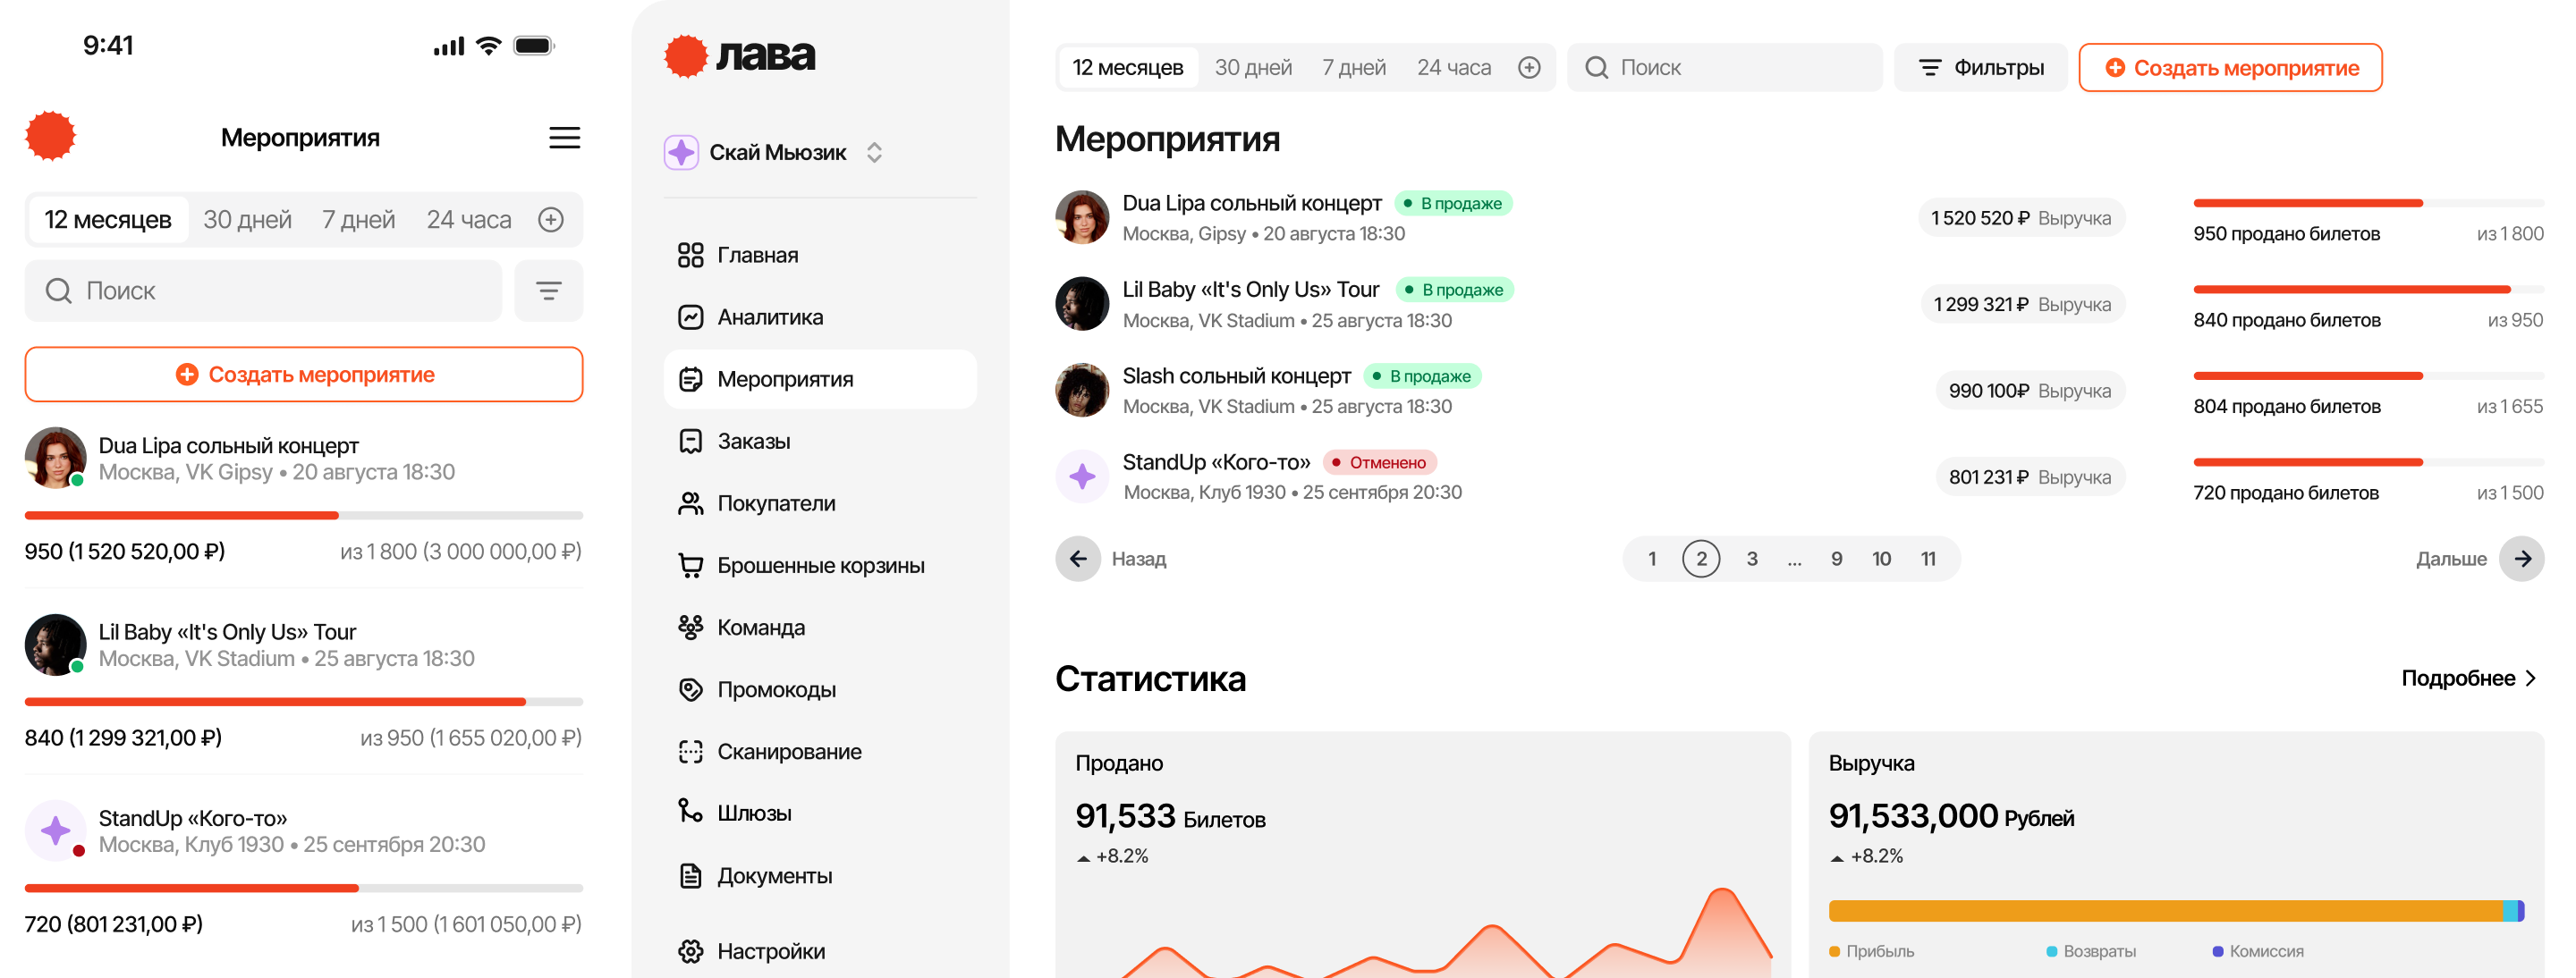Add custom period in mobile tab bar
Viewport: 2576px width, 978px height.
[x=551, y=220]
